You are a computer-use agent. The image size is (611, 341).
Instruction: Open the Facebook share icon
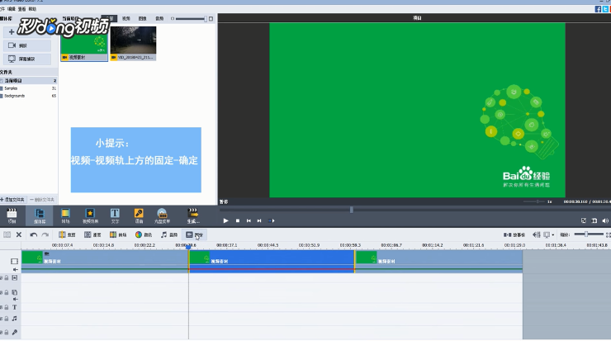[x=598, y=9]
